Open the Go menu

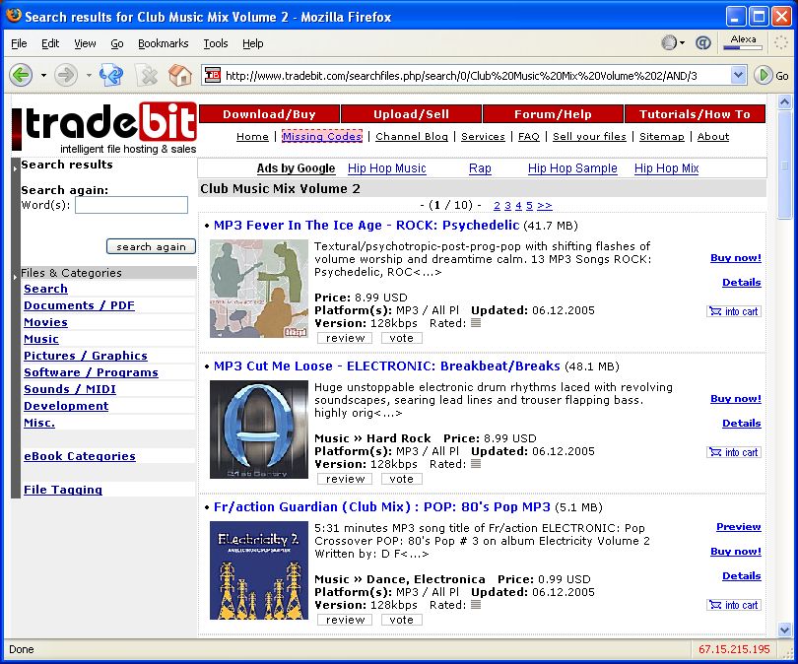coord(117,43)
